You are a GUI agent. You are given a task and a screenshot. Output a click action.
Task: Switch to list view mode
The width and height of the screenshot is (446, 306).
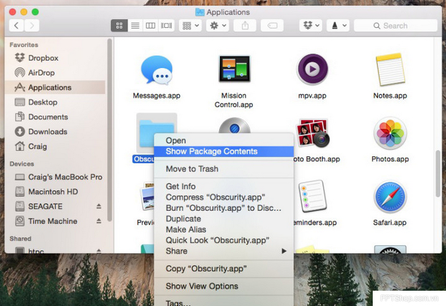click(x=135, y=25)
